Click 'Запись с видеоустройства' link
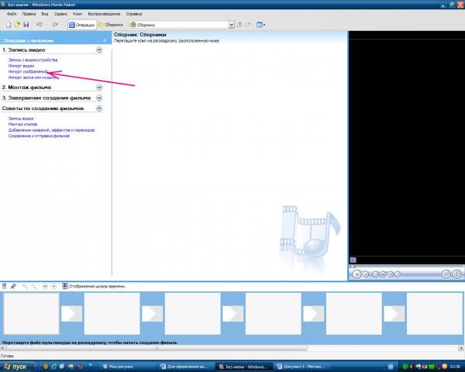The image size is (465, 372). 33,60
